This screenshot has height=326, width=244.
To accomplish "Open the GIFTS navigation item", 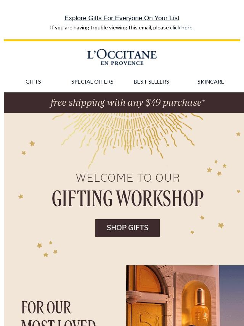I will tap(33, 82).
